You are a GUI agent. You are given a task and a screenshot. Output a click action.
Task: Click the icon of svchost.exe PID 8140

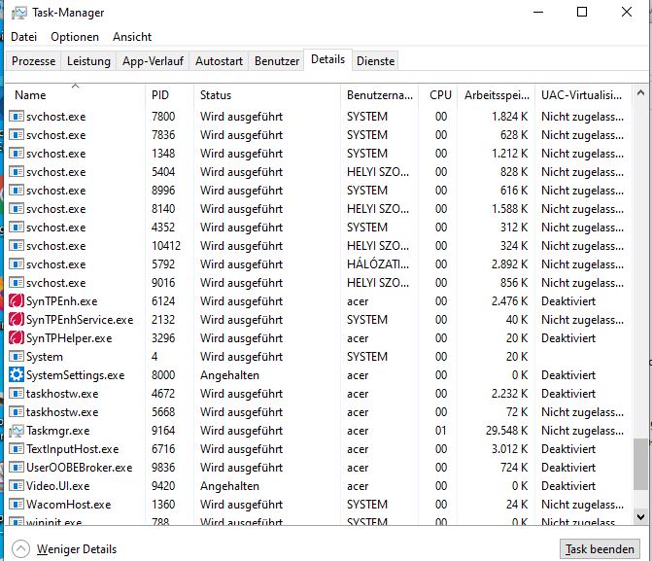(x=17, y=208)
